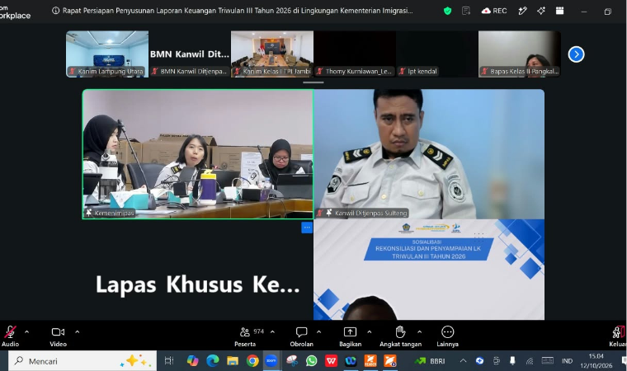
Task: Open the Lainnya more options menu
Action: click(x=447, y=336)
